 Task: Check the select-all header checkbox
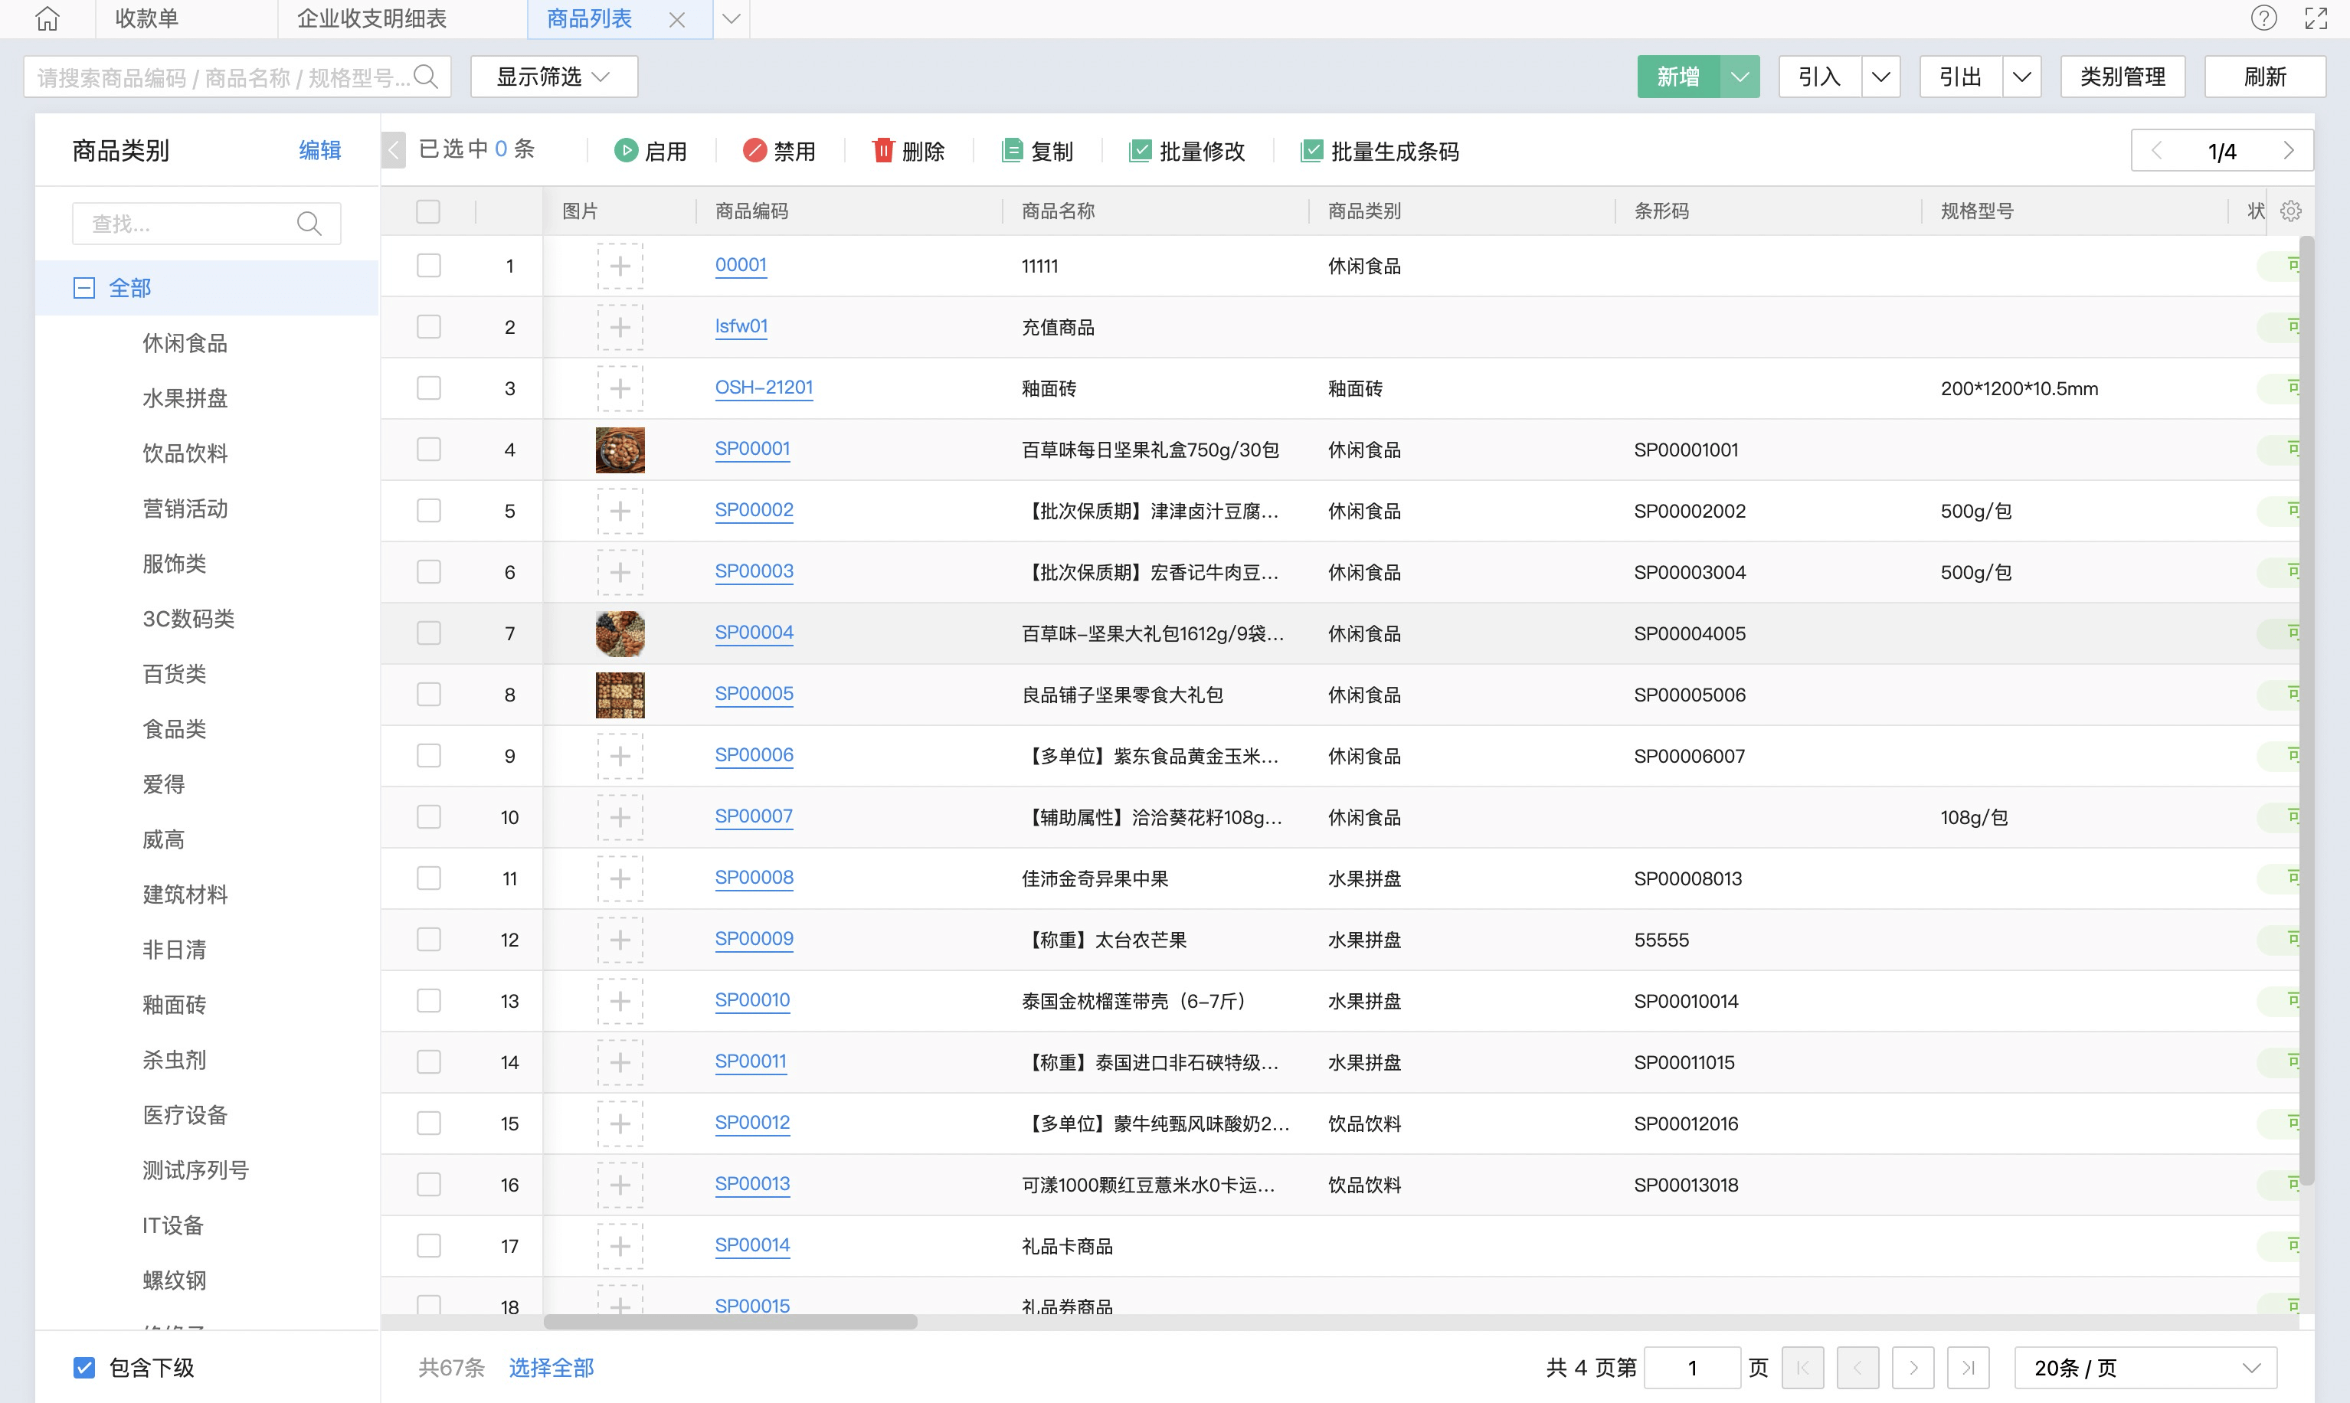tap(428, 211)
